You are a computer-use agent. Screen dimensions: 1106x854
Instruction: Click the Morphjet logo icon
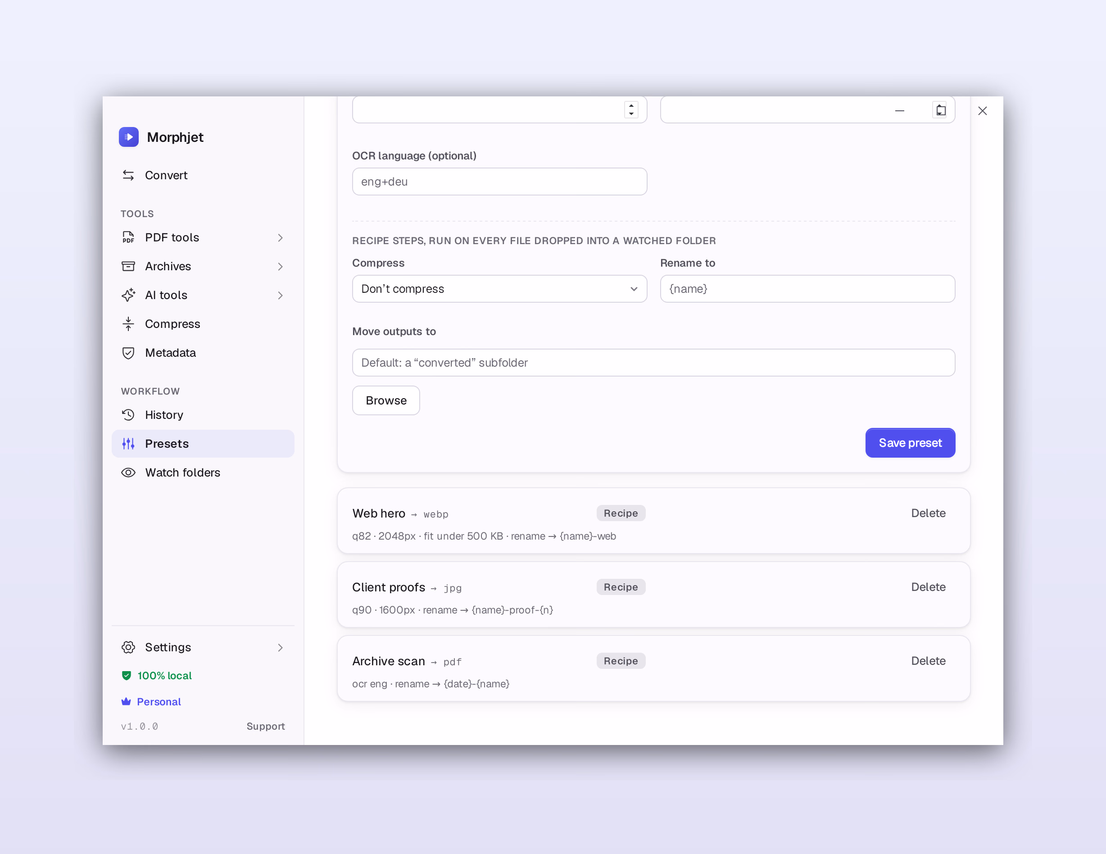pos(129,137)
